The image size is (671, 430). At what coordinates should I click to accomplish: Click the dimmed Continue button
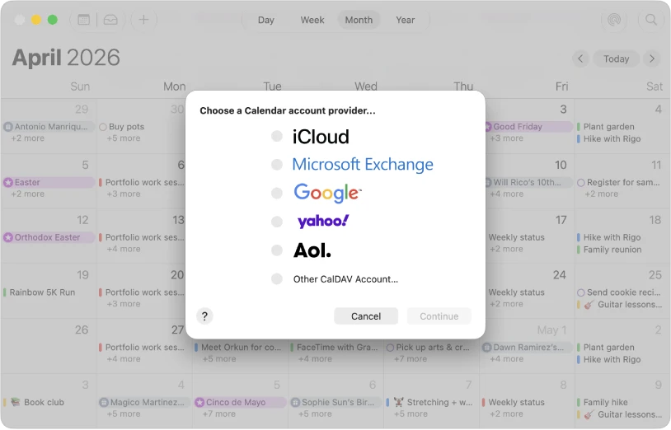click(x=439, y=316)
